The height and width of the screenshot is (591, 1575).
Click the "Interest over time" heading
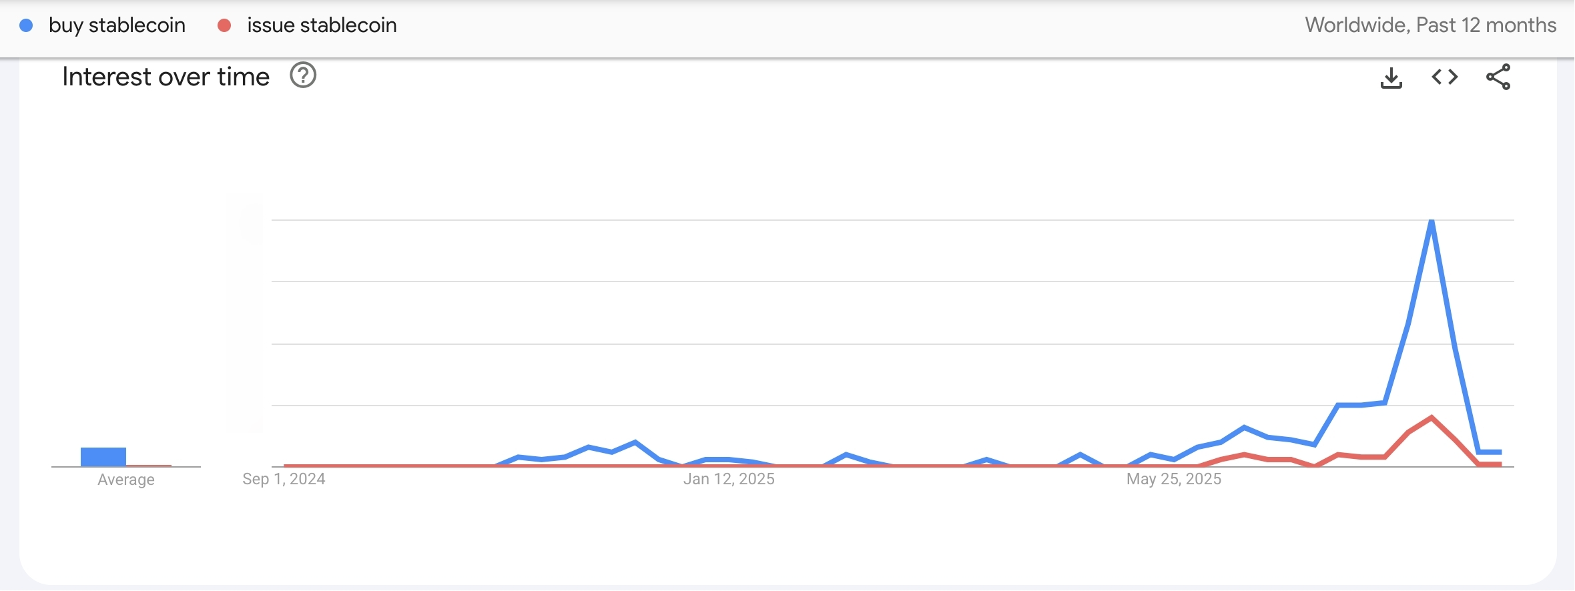click(x=166, y=77)
